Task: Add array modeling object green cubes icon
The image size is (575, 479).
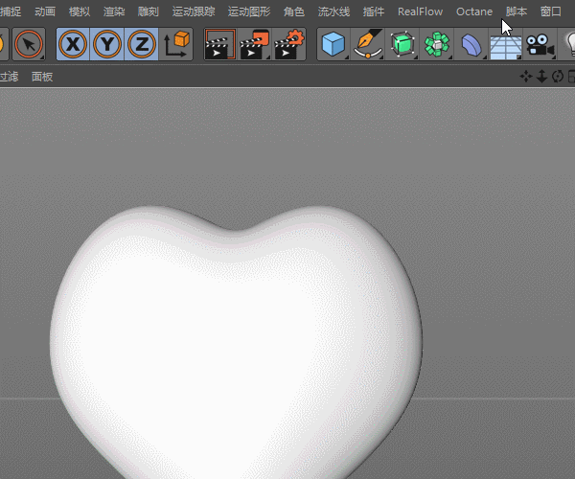Action: [437, 44]
